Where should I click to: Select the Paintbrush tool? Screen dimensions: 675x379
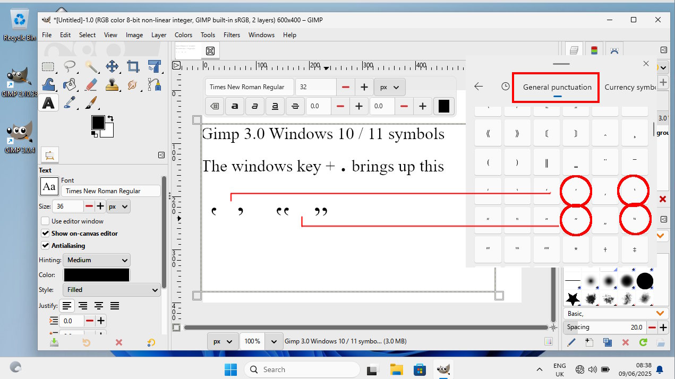(91, 102)
